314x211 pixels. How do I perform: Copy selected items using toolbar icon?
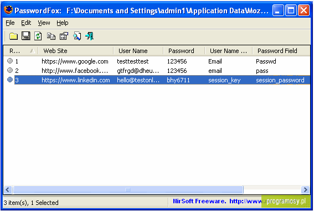coord(51,36)
